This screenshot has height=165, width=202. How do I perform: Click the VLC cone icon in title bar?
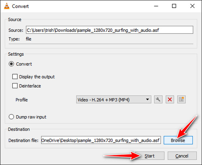7,6
